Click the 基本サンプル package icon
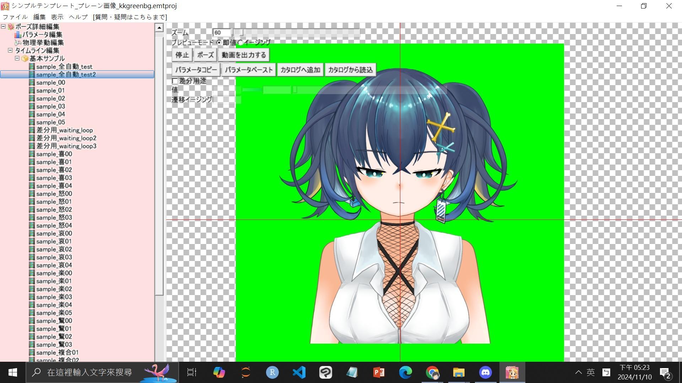Image resolution: width=682 pixels, height=383 pixels. click(x=25, y=59)
